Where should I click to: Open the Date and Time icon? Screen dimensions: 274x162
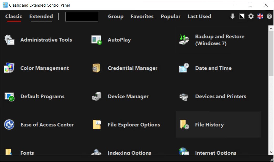point(184,68)
